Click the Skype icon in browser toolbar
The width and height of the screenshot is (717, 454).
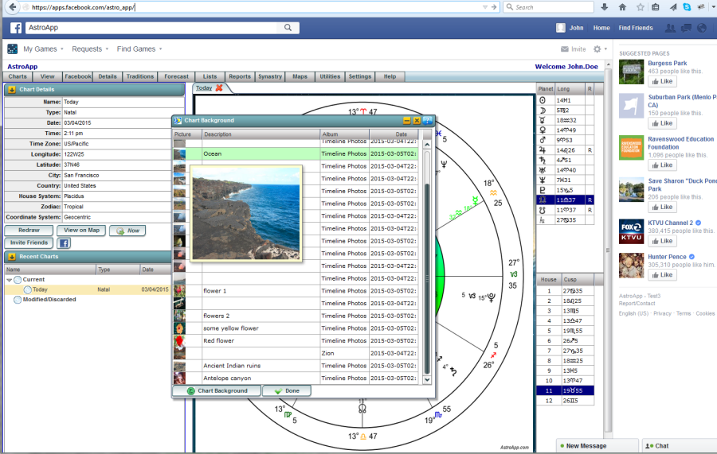(x=686, y=7)
